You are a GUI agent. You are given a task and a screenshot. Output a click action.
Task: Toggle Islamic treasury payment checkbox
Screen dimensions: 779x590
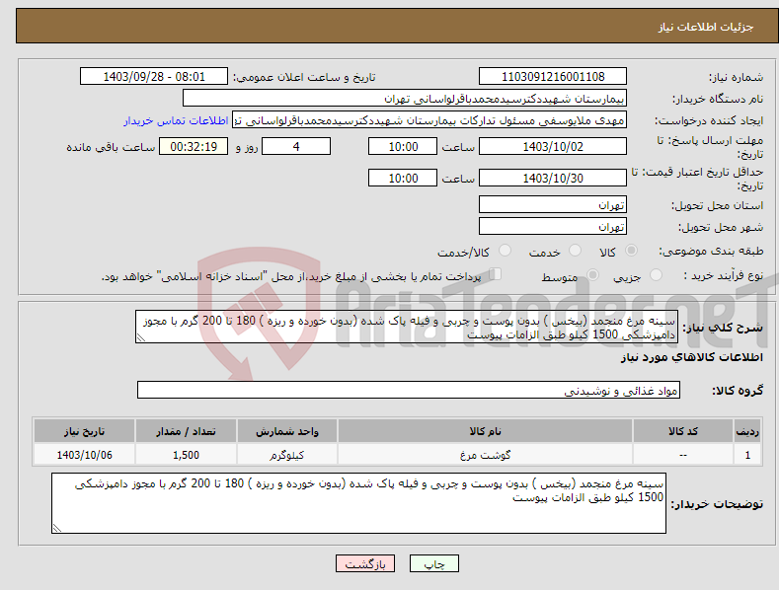[x=496, y=273]
